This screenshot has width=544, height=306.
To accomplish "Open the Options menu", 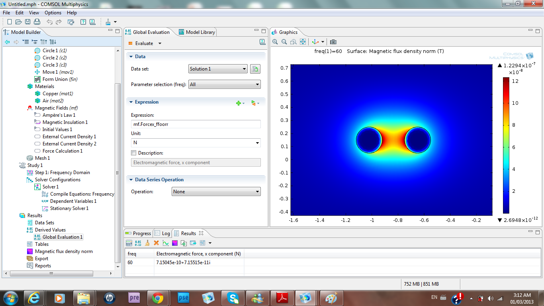I will pos(53,13).
